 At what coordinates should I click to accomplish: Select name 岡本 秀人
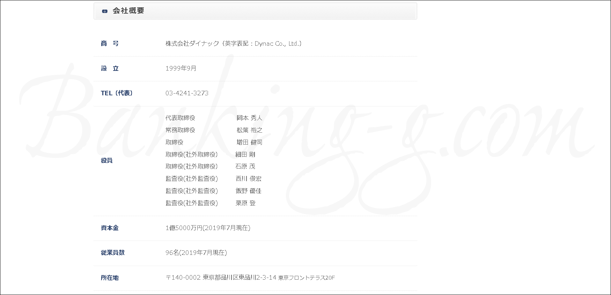[x=249, y=118]
